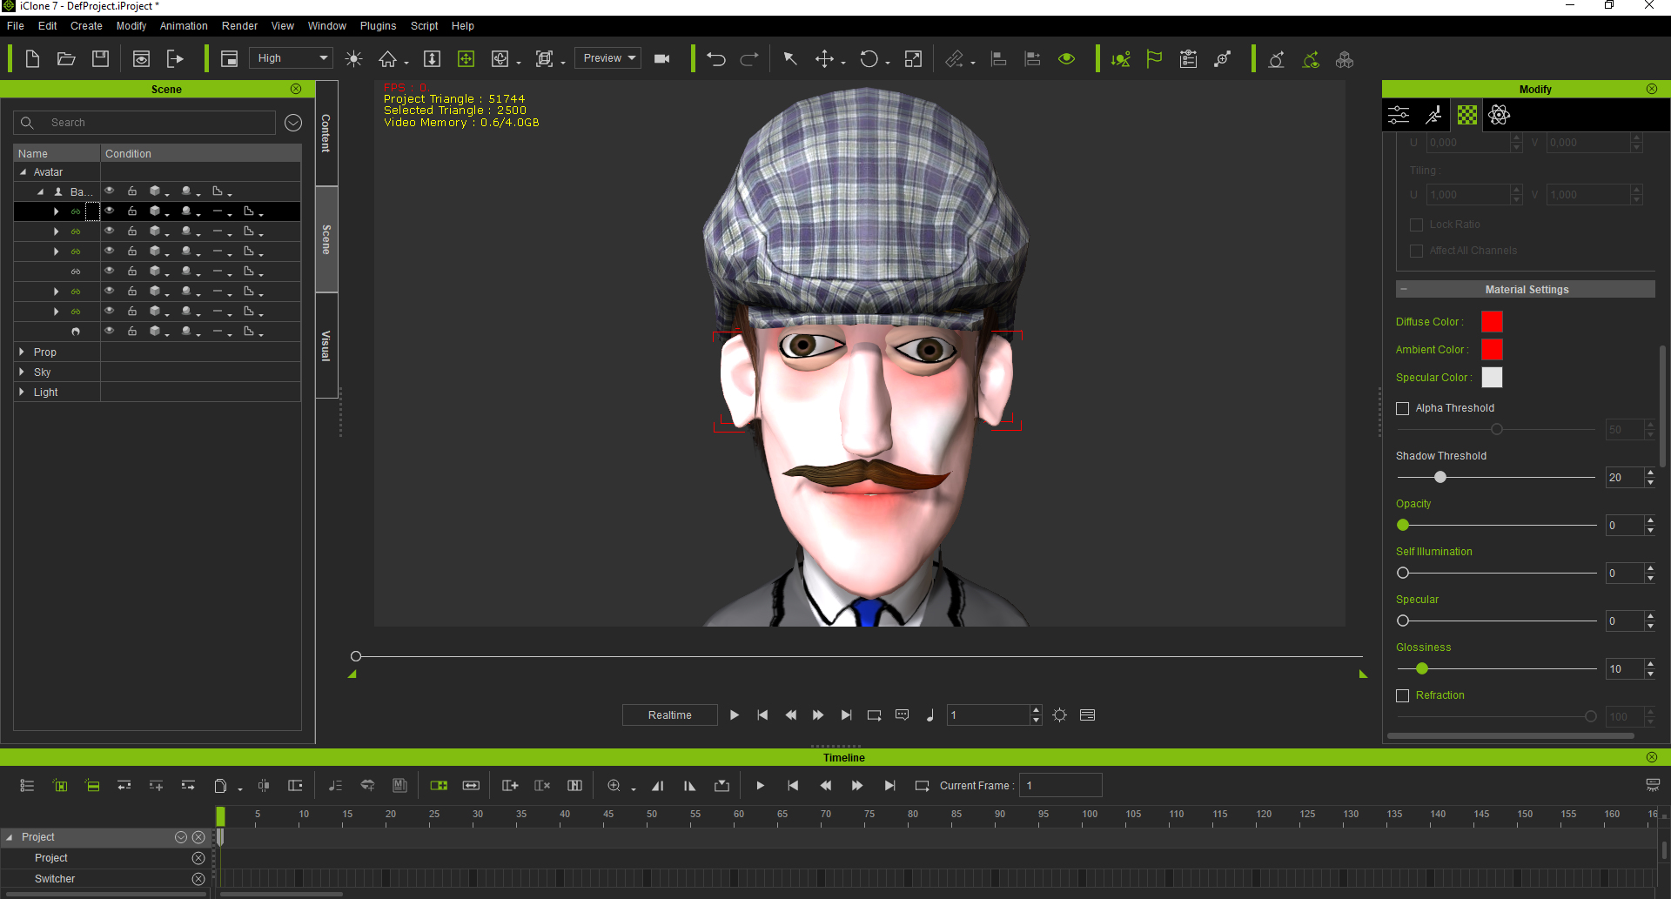1671x899 pixels.
Task: Collapse the Avatar tree node
Action: (x=23, y=172)
